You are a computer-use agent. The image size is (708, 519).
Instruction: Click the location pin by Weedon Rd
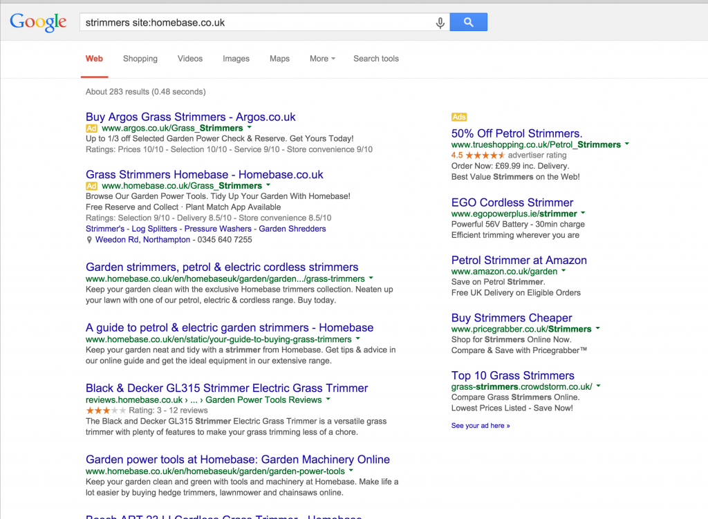[x=89, y=240]
